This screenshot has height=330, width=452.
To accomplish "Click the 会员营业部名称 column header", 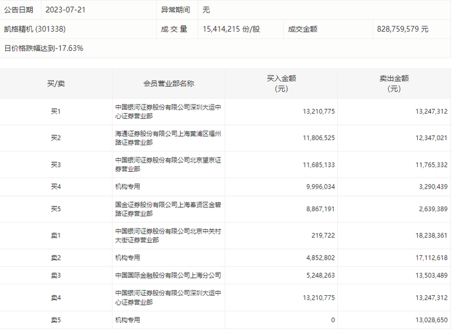I will pos(169,83).
